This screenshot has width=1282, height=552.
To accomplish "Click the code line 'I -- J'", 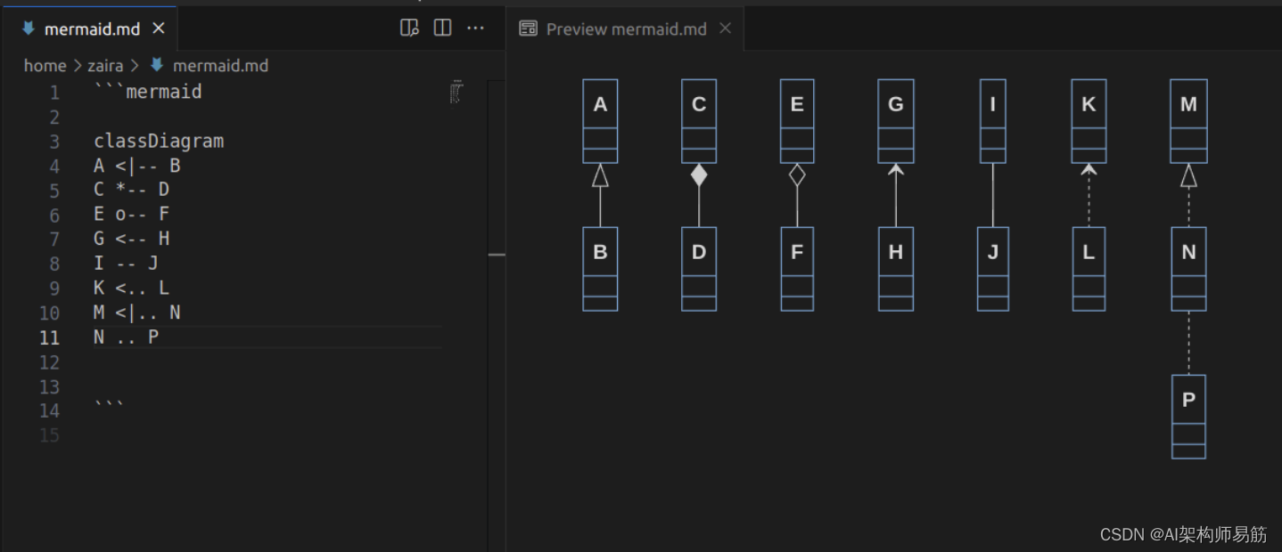I will pos(126,264).
